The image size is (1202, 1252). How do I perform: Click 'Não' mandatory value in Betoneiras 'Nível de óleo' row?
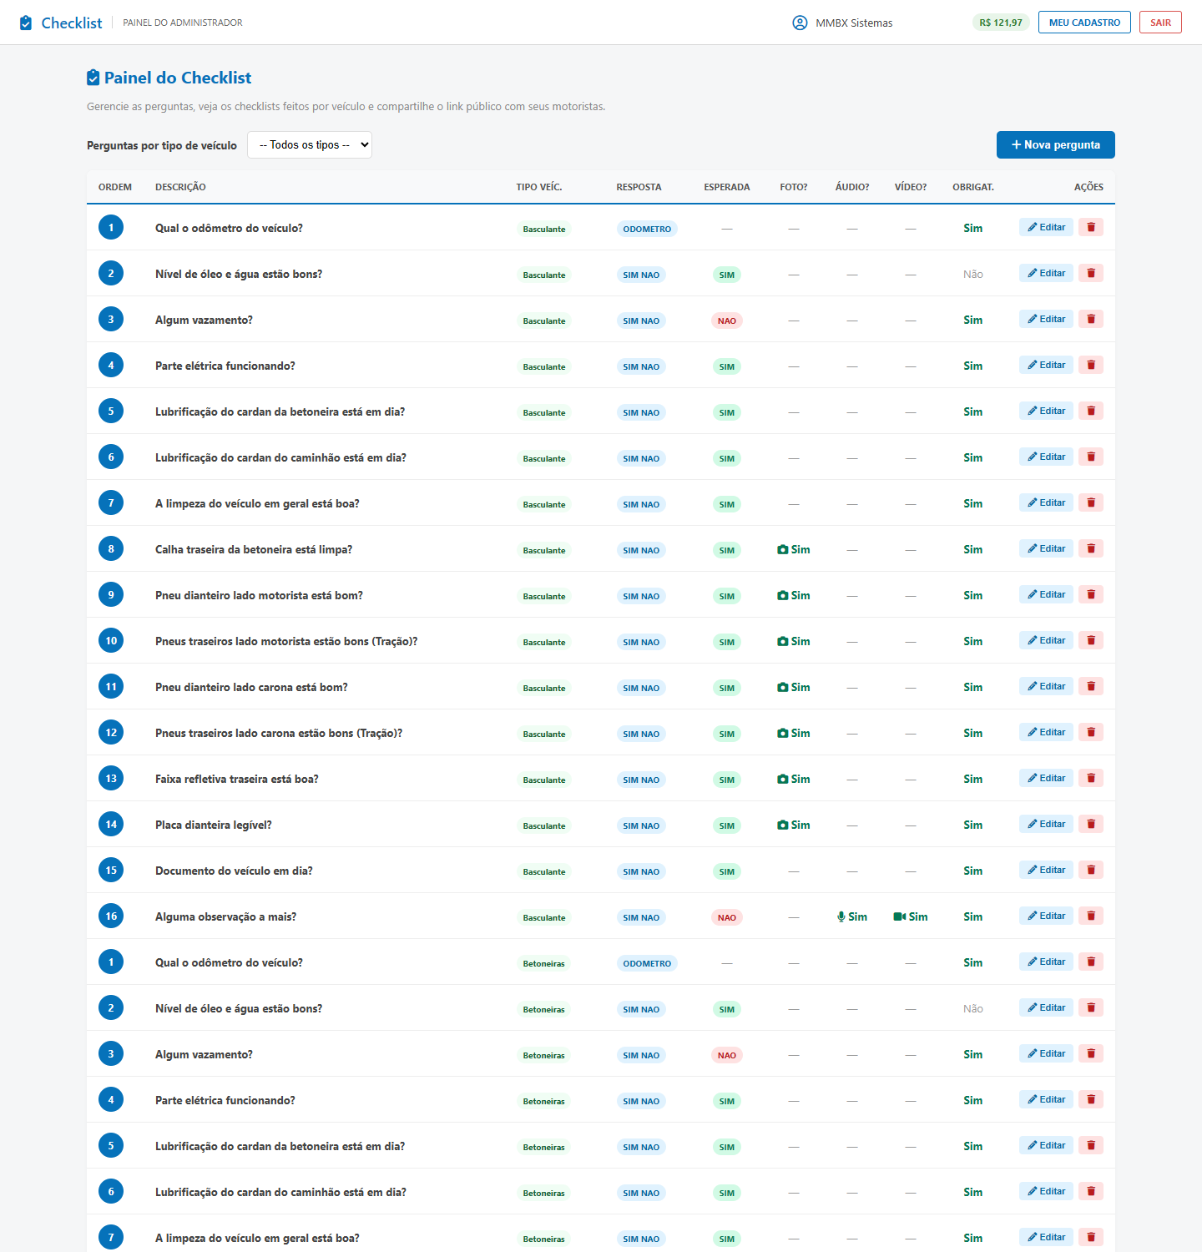click(x=973, y=1008)
